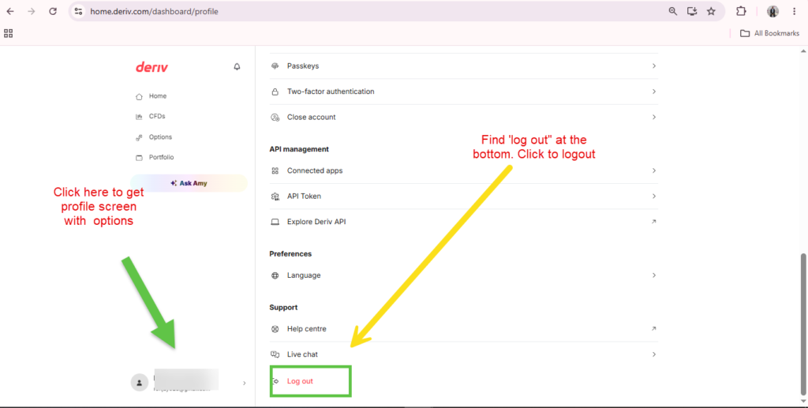This screenshot has width=808, height=408.
Task: Click the Deriv logo
Action: 151,67
